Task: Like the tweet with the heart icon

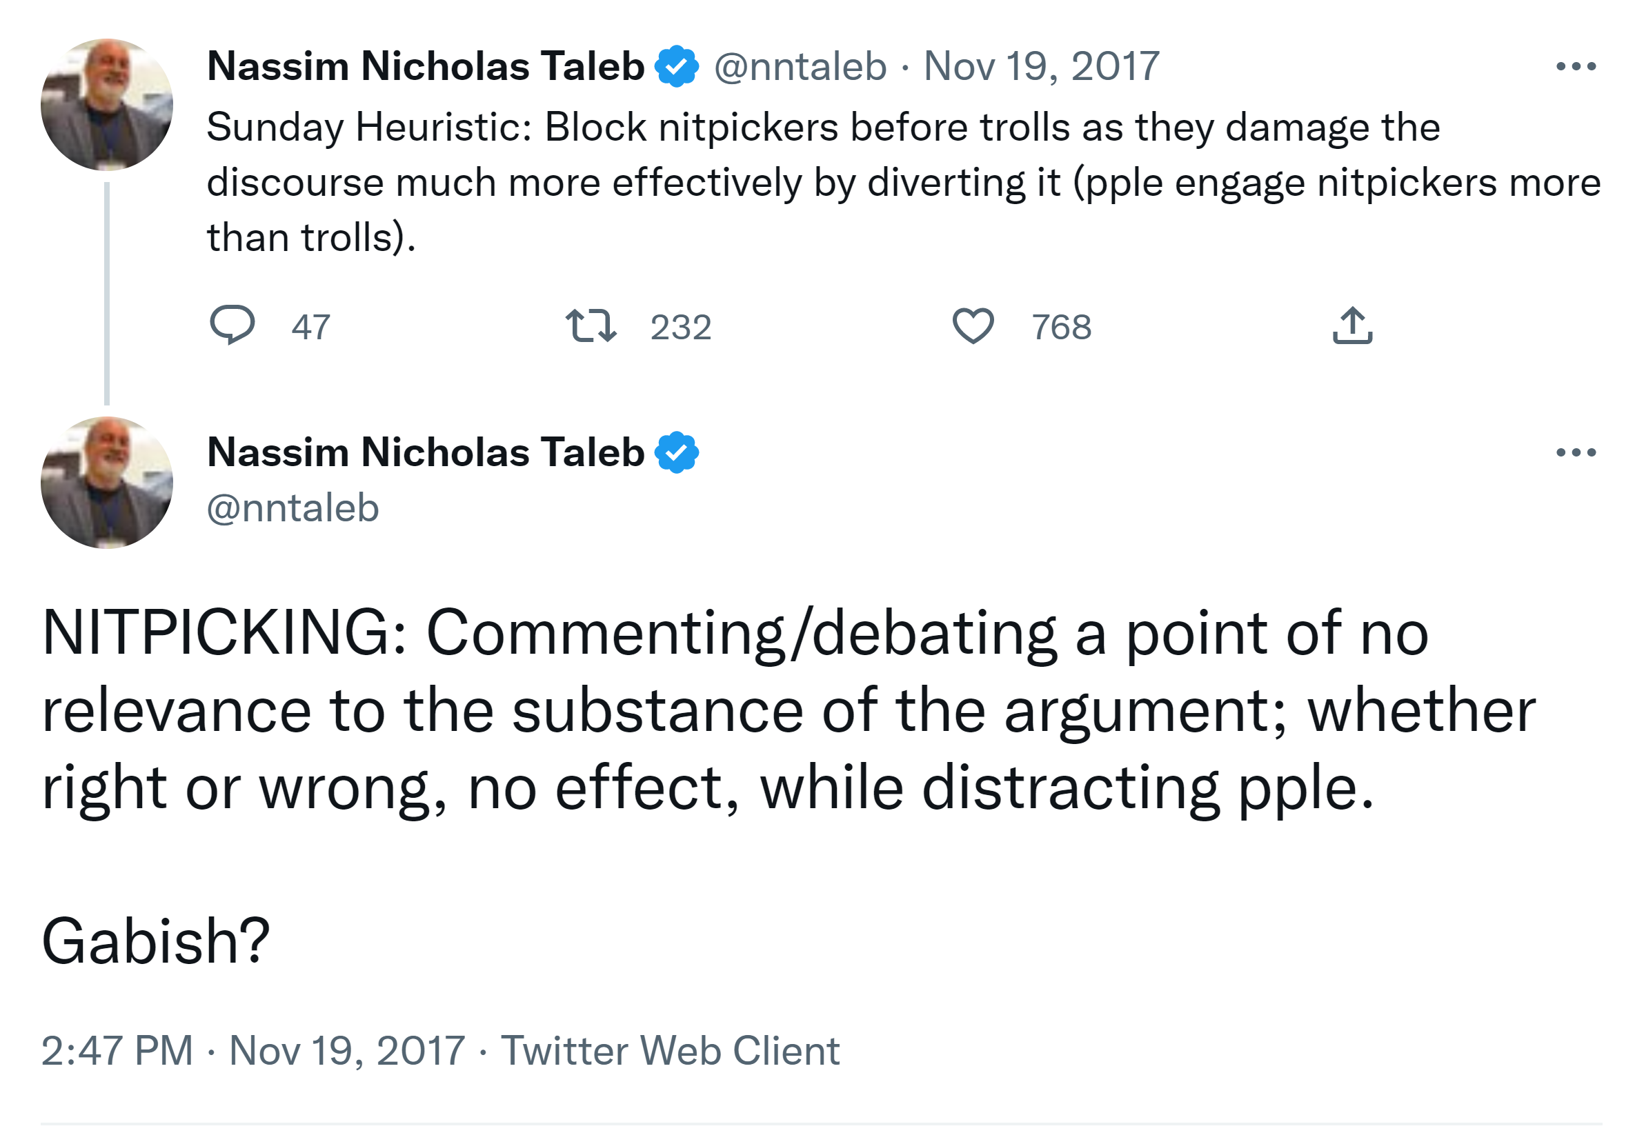Action: tap(973, 326)
